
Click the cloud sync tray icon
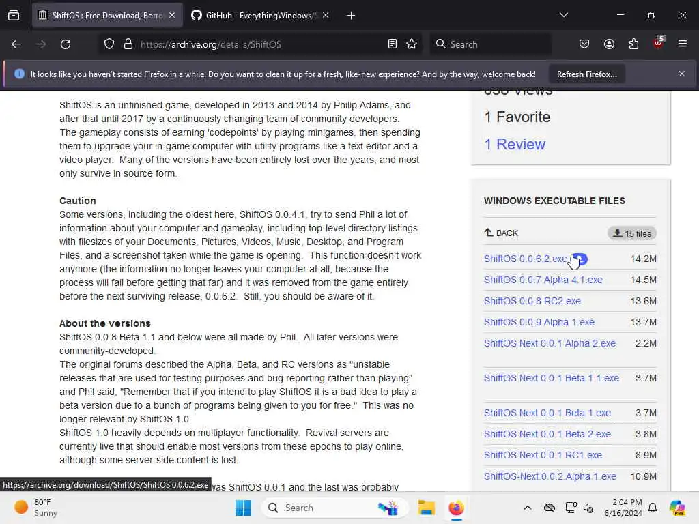pos(550,508)
